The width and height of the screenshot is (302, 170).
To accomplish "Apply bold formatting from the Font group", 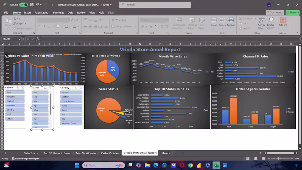I will click(40, 26).
